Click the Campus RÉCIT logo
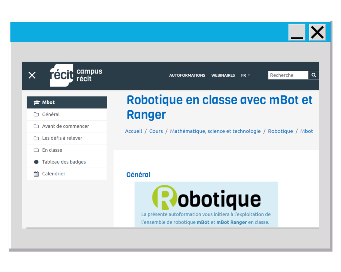341x272 pixels. point(76,75)
